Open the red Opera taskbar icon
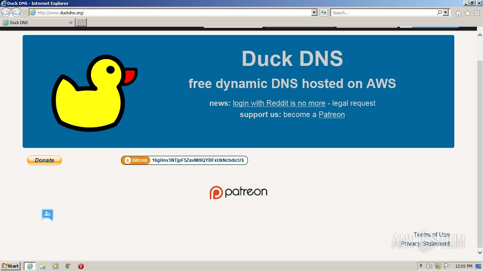 click(x=81, y=266)
